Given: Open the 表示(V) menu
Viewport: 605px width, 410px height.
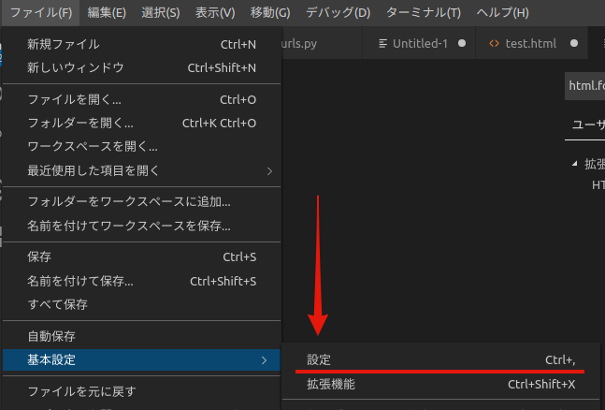Looking at the screenshot, I should pos(215,13).
